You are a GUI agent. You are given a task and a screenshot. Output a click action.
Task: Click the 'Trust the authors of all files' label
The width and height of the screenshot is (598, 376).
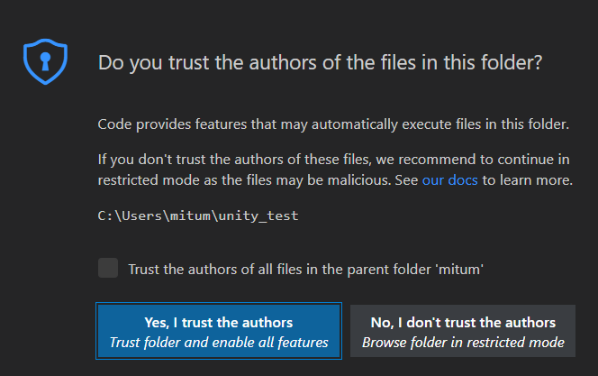tap(306, 270)
